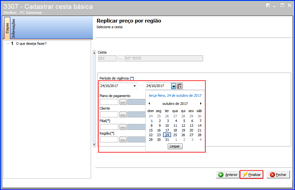Switch to the Informações tab

point(13,28)
